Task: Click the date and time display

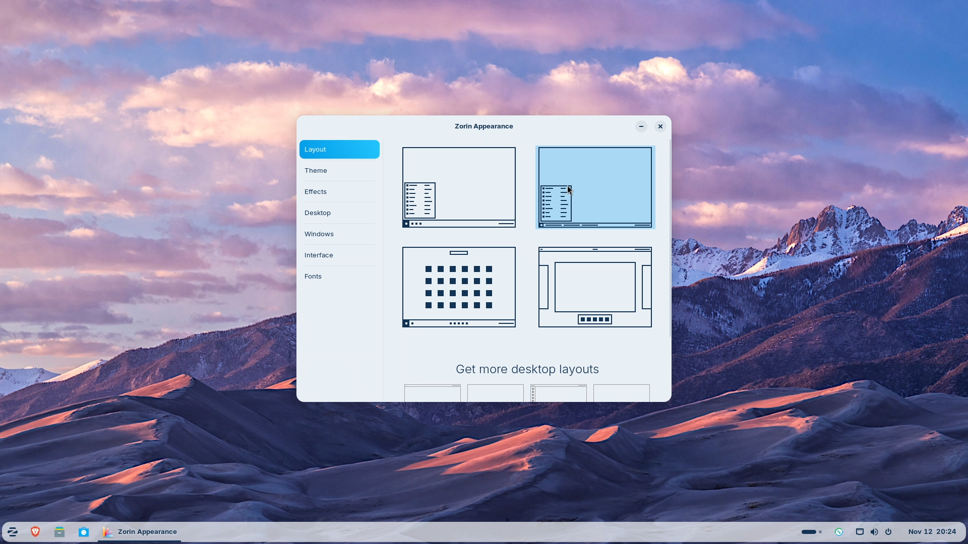Action: pos(933,531)
